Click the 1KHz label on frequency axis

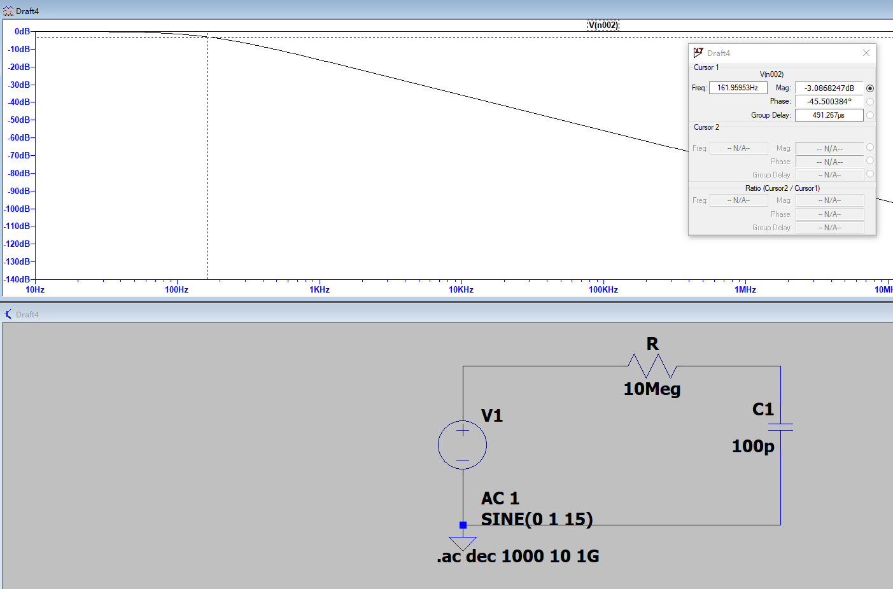click(x=320, y=289)
